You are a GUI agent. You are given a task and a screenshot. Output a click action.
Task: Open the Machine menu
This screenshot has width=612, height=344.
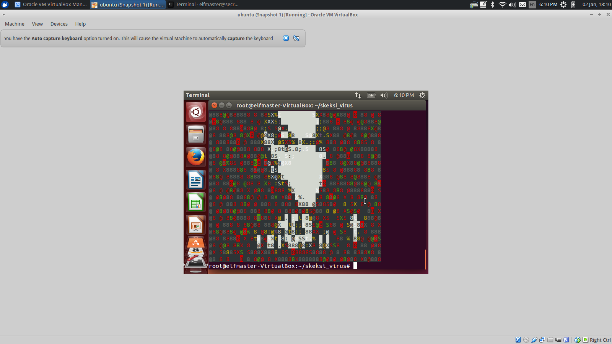(x=15, y=24)
